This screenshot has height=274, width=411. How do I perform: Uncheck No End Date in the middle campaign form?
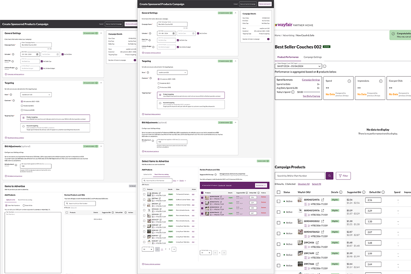coord(198,34)
